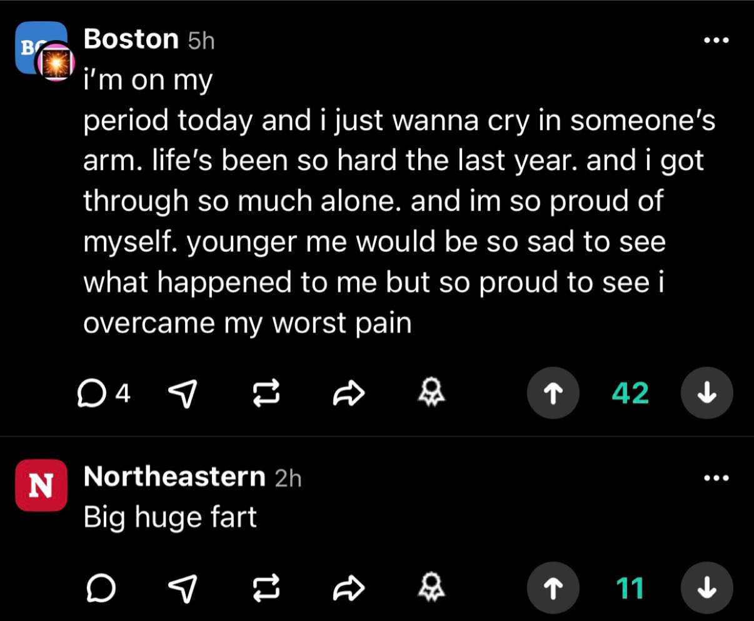Share the Northeastern post
The width and height of the screenshot is (754, 621).
pos(348,588)
